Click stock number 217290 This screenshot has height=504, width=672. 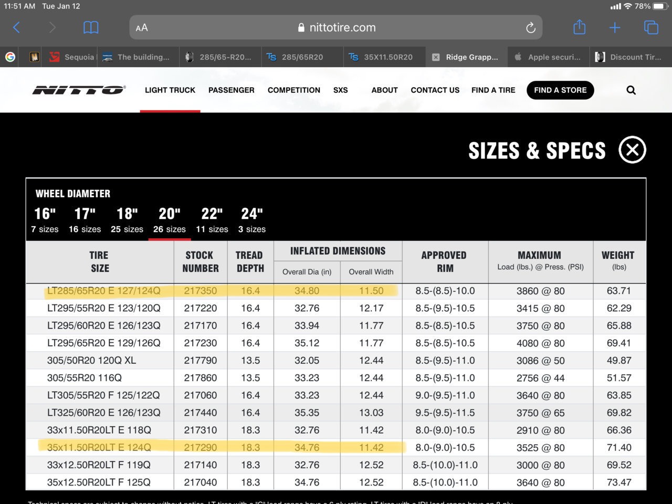click(x=201, y=447)
